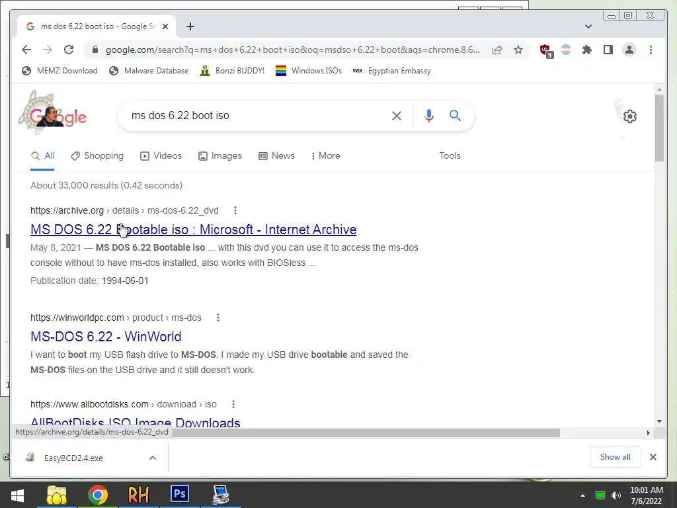The width and height of the screenshot is (677, 508).
Task: Switch to the News tab
Action: (x=276, y=156)
